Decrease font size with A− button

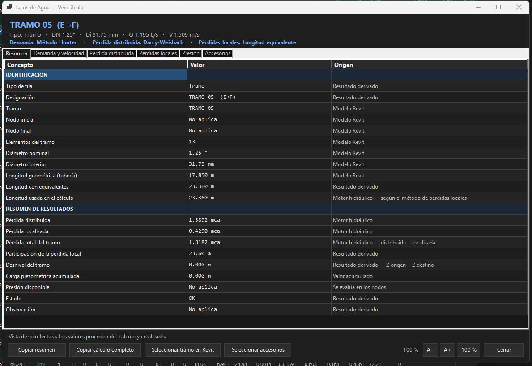pos(430,350)
